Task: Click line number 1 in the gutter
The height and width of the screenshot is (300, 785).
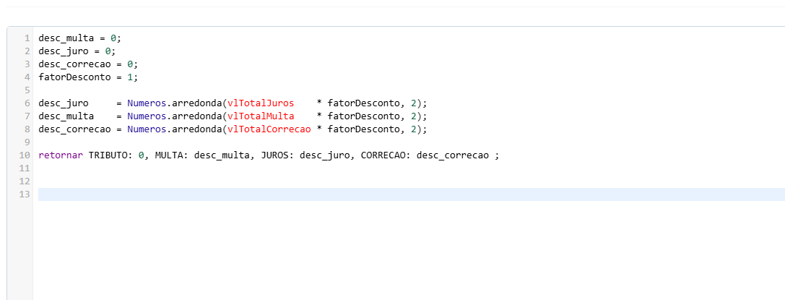Action: point(27,38)
